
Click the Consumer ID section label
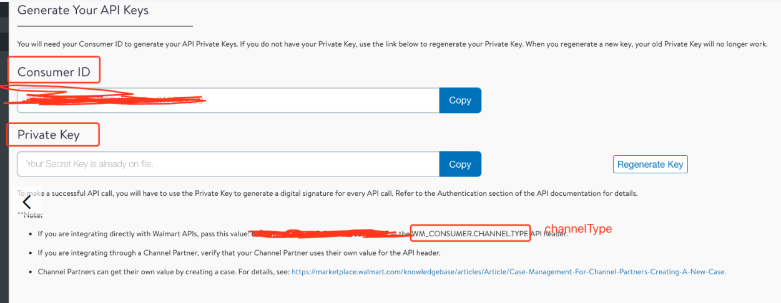[x=54, y=72]
